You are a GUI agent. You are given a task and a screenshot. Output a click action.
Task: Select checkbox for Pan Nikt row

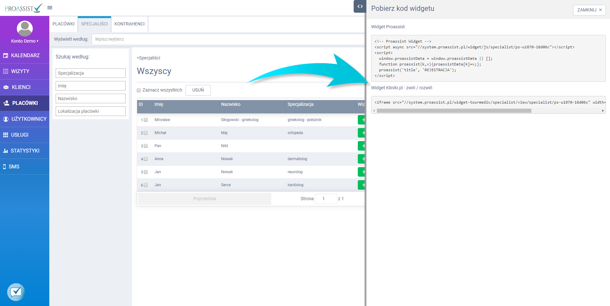146,146
